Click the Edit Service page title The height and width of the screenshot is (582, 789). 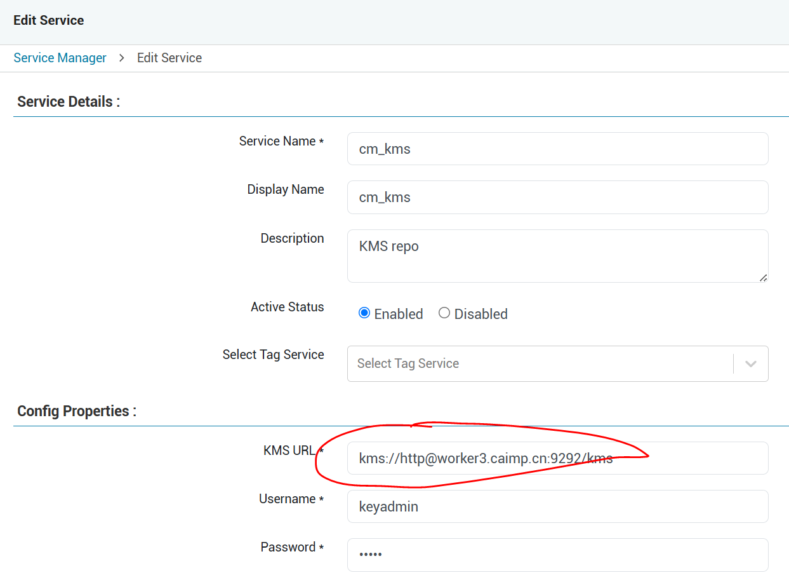(x=49, y=20)
